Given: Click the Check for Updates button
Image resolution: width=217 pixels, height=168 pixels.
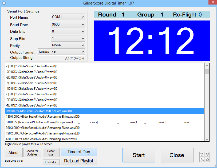Looking at the screenshot, I should (32, 153).
